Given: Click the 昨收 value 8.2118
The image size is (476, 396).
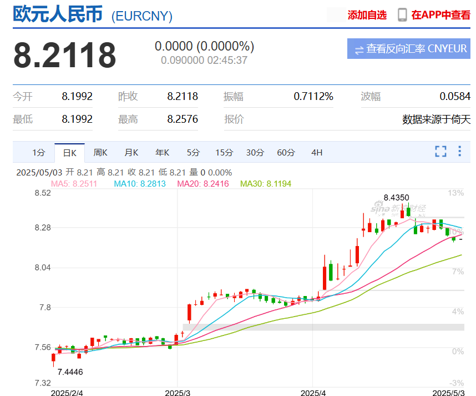Looking at the screenshot, I should [183, 96].
